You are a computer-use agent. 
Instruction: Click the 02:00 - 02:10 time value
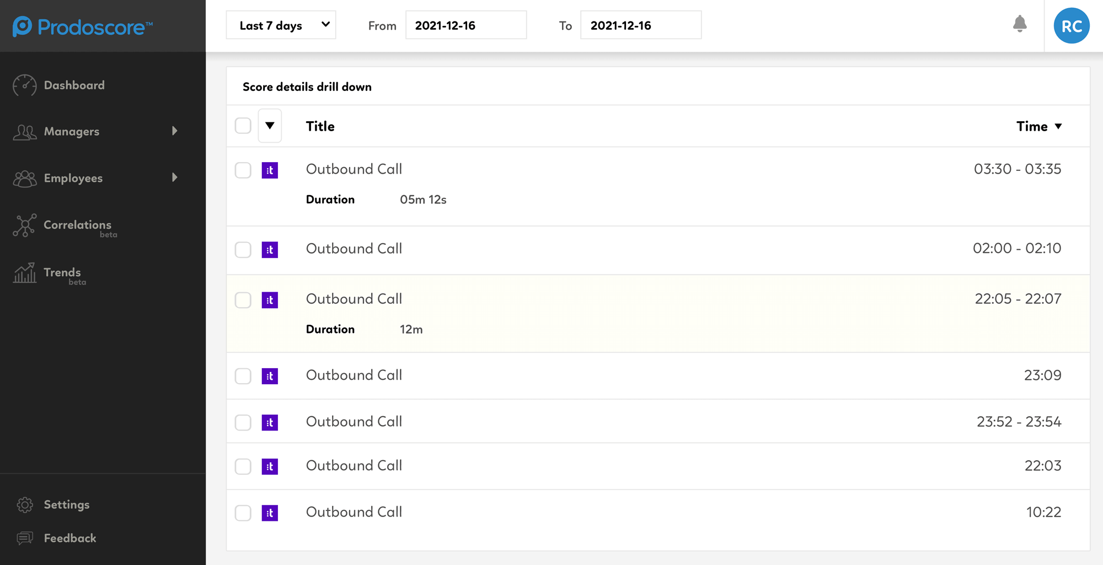pyautogui.click(x=1017, y=249)
